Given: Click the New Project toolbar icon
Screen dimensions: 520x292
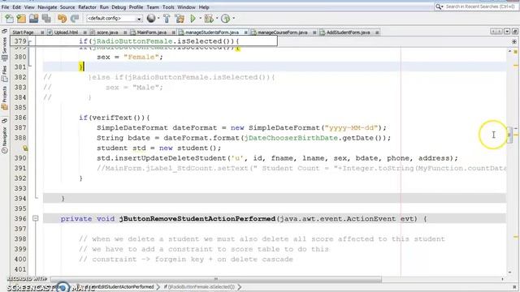Looking at the screenshot, I should point(21,19).
